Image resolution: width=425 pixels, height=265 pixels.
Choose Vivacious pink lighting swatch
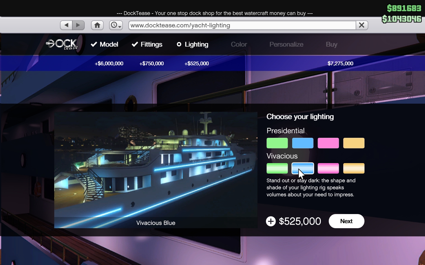[328, 168]
